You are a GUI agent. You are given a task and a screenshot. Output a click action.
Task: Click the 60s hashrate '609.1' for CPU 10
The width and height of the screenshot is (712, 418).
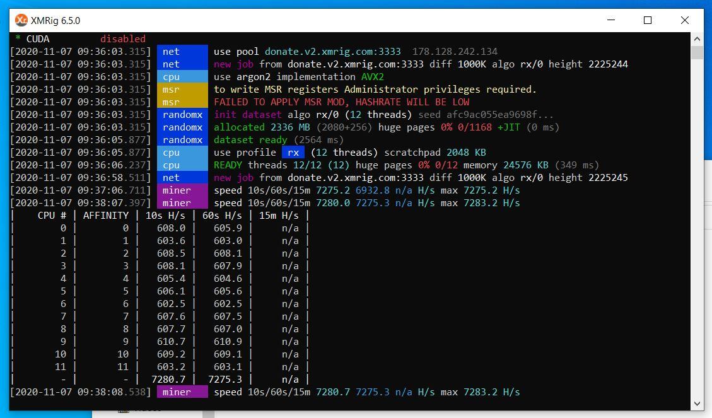click(228, 354)
